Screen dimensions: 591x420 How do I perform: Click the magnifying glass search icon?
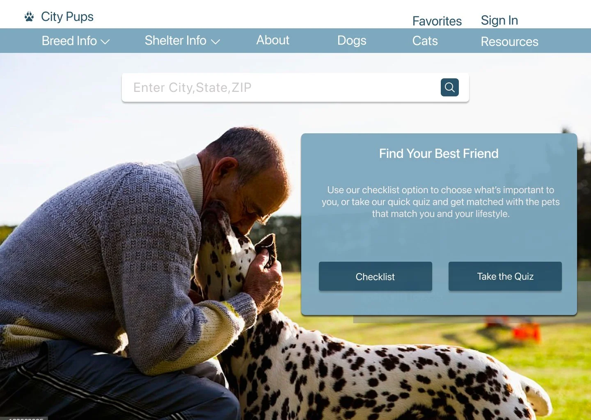click(x=449, y=87)
